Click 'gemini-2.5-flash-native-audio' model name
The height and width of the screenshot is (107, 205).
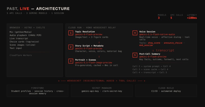click(157, 34)
